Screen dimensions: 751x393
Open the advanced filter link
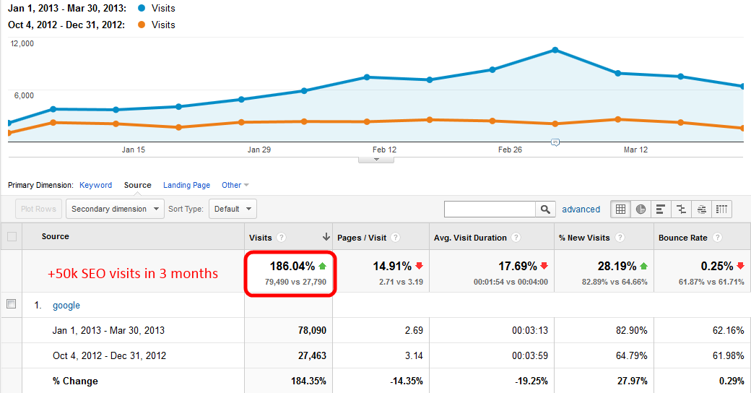(x=581, y=210)
